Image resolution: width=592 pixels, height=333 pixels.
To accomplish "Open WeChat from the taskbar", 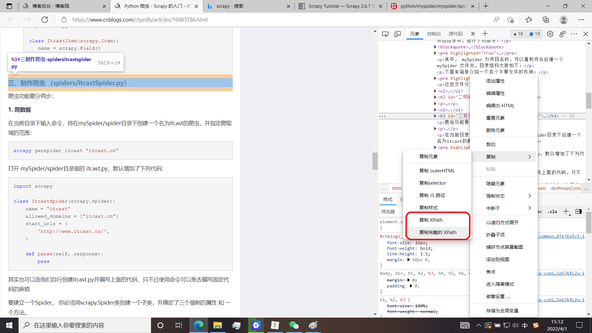I will pyautogui.click(x=294, y=325).
